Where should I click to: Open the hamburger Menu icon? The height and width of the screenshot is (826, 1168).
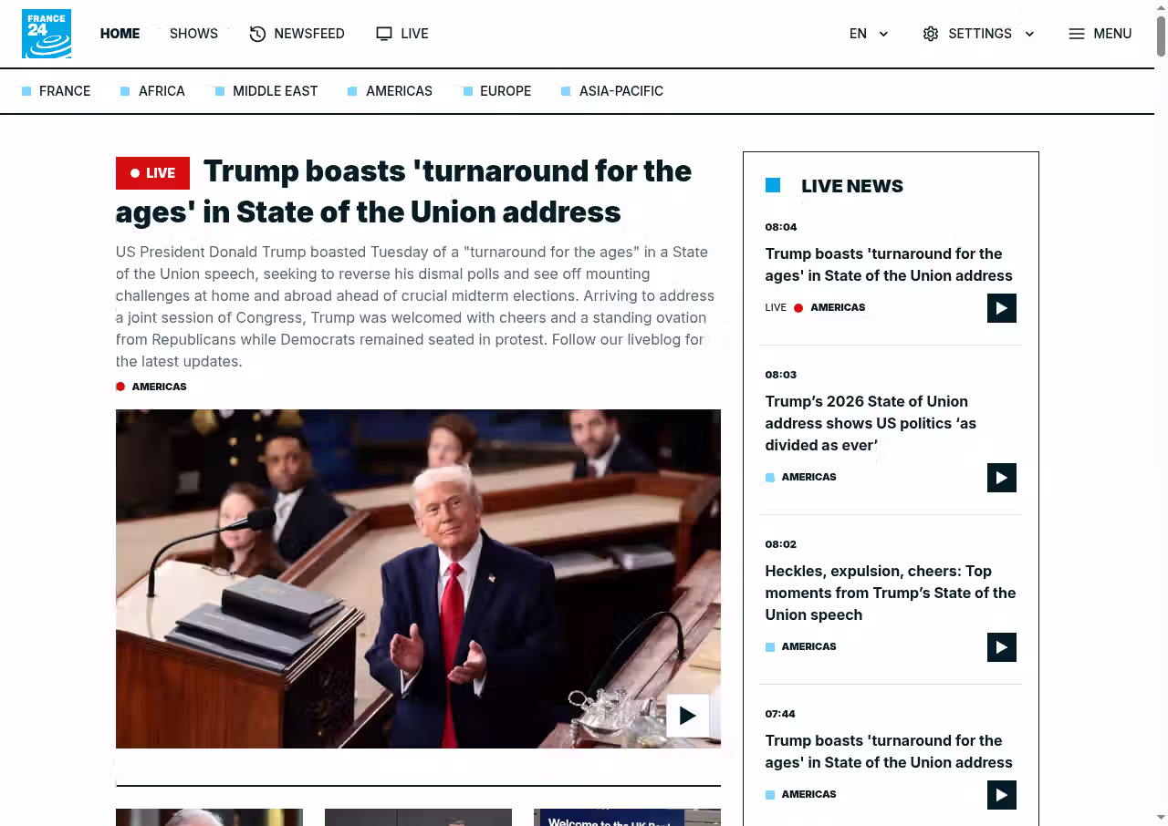click(x=1077, y=34)
